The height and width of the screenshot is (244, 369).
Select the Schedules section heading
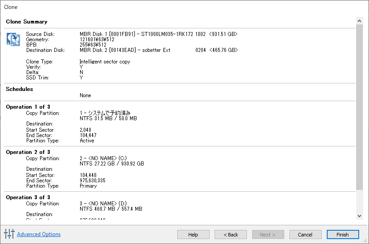tap(20, 89)
